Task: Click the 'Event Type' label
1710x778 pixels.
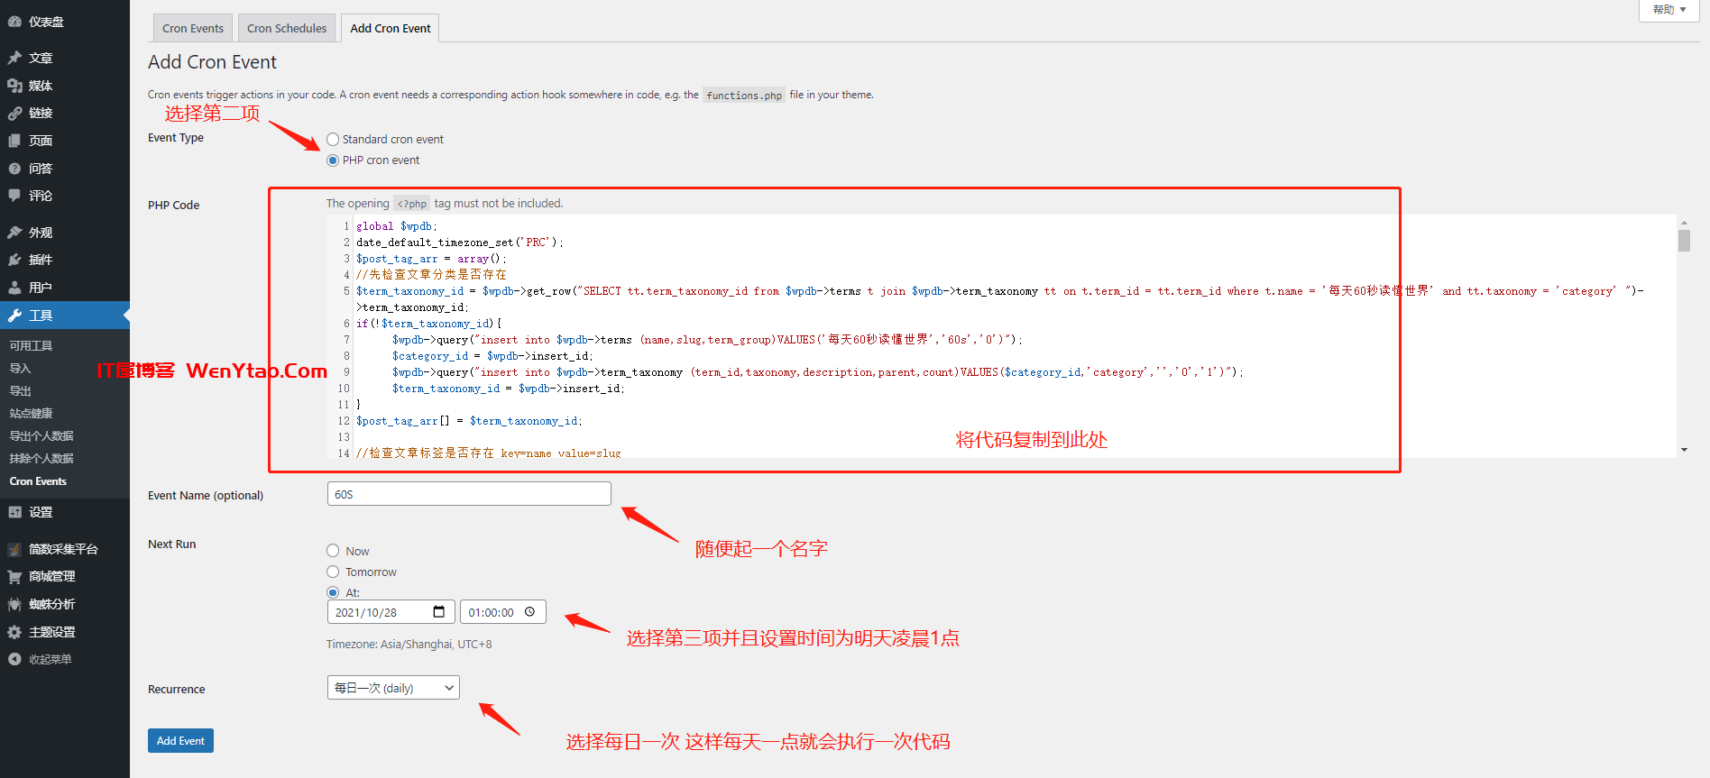Action: (x=176, y=138)
